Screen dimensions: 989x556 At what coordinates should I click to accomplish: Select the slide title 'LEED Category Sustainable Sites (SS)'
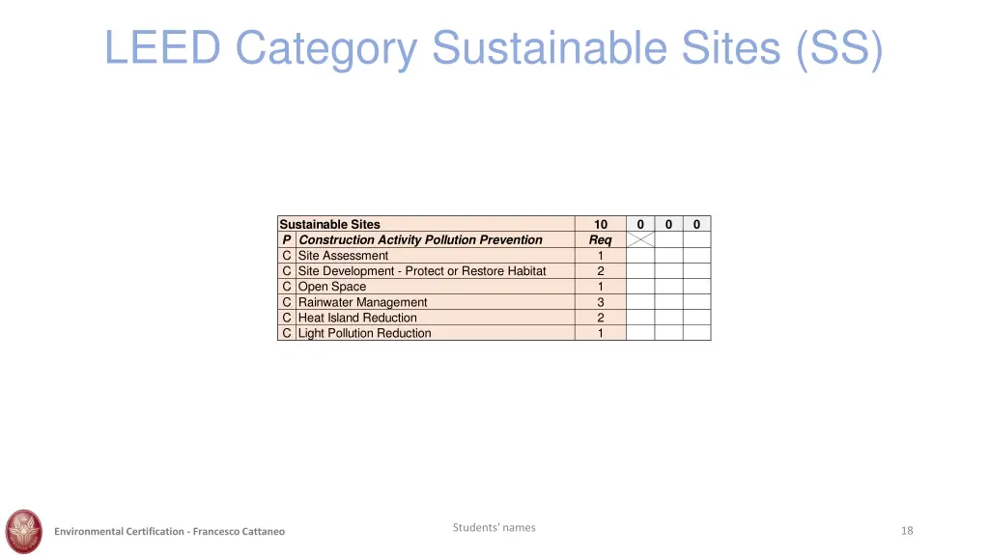494,48
